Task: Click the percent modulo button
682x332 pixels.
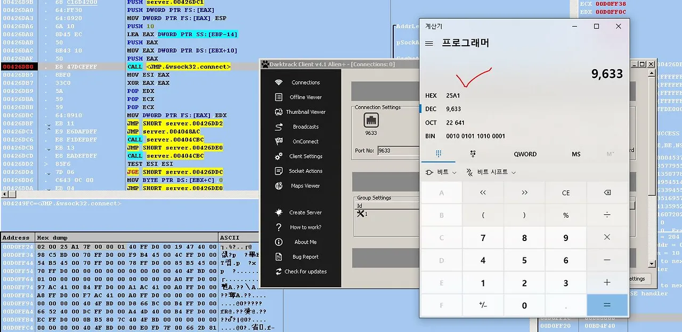Action: click(x=566, y=215)
